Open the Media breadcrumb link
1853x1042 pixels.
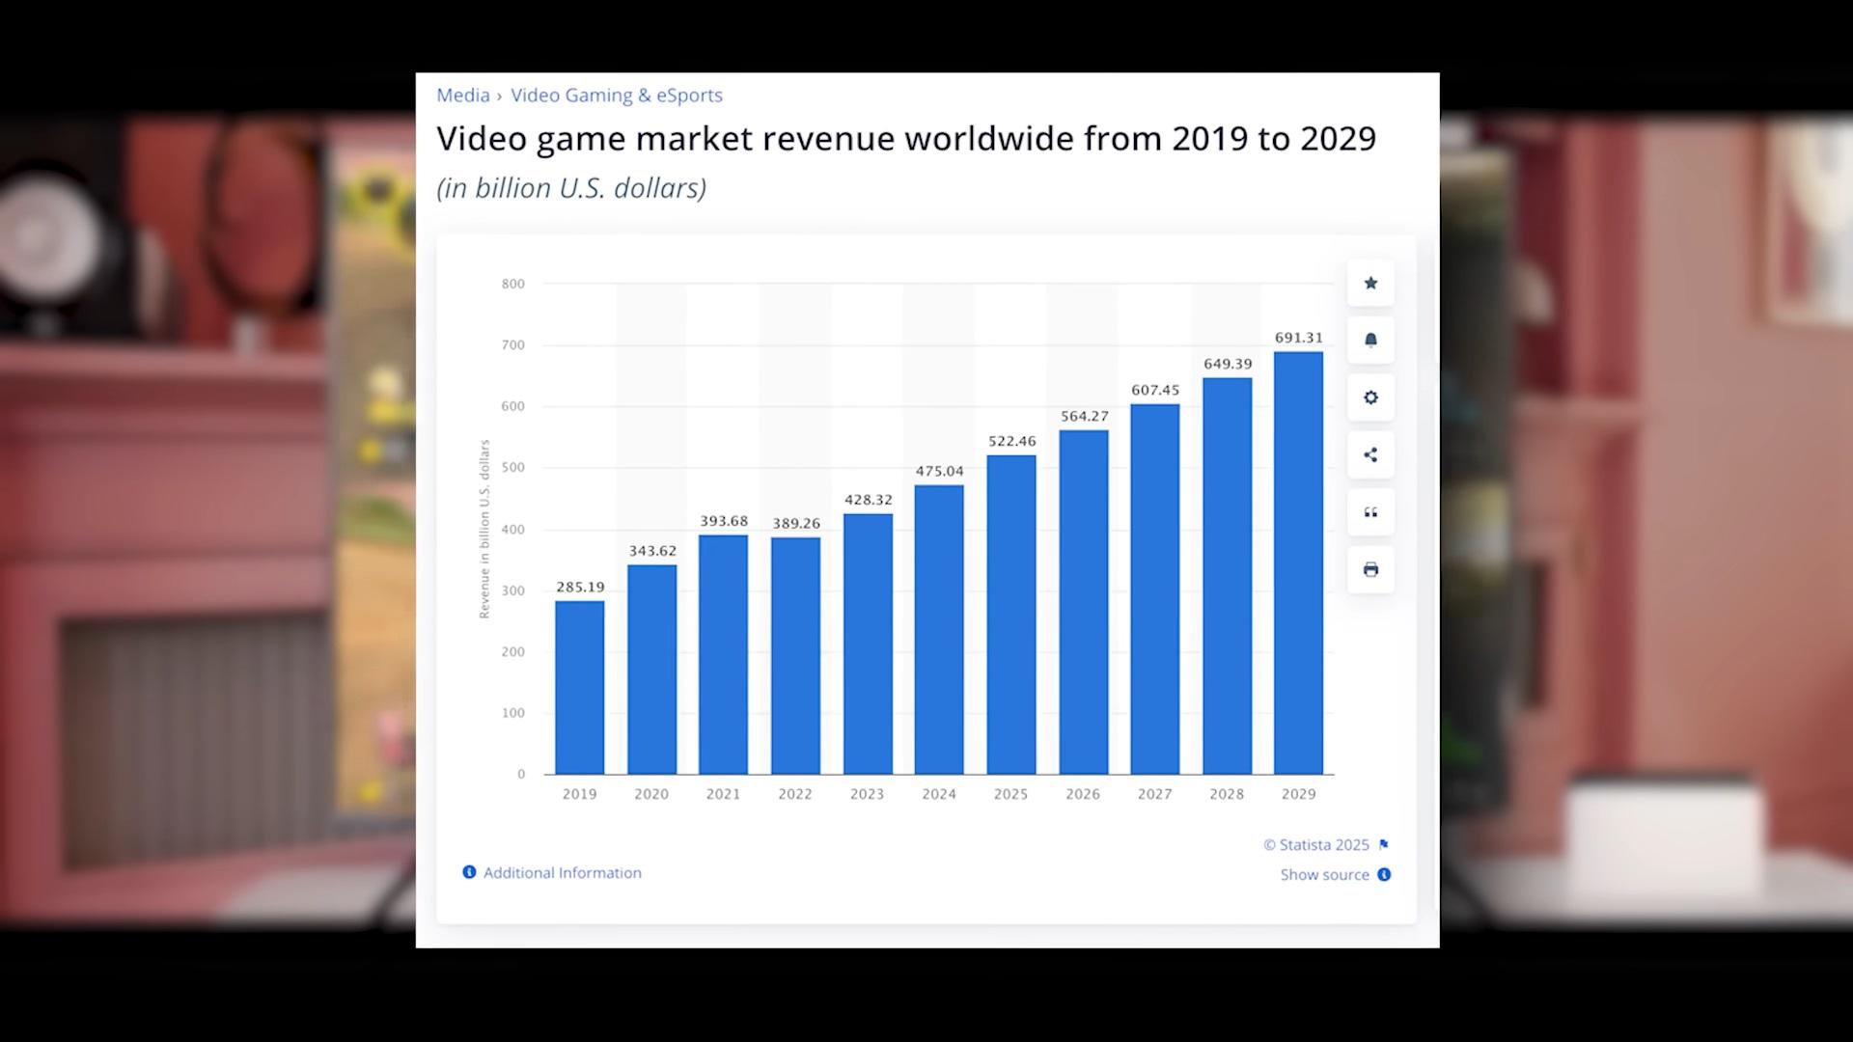coord(463,96)
